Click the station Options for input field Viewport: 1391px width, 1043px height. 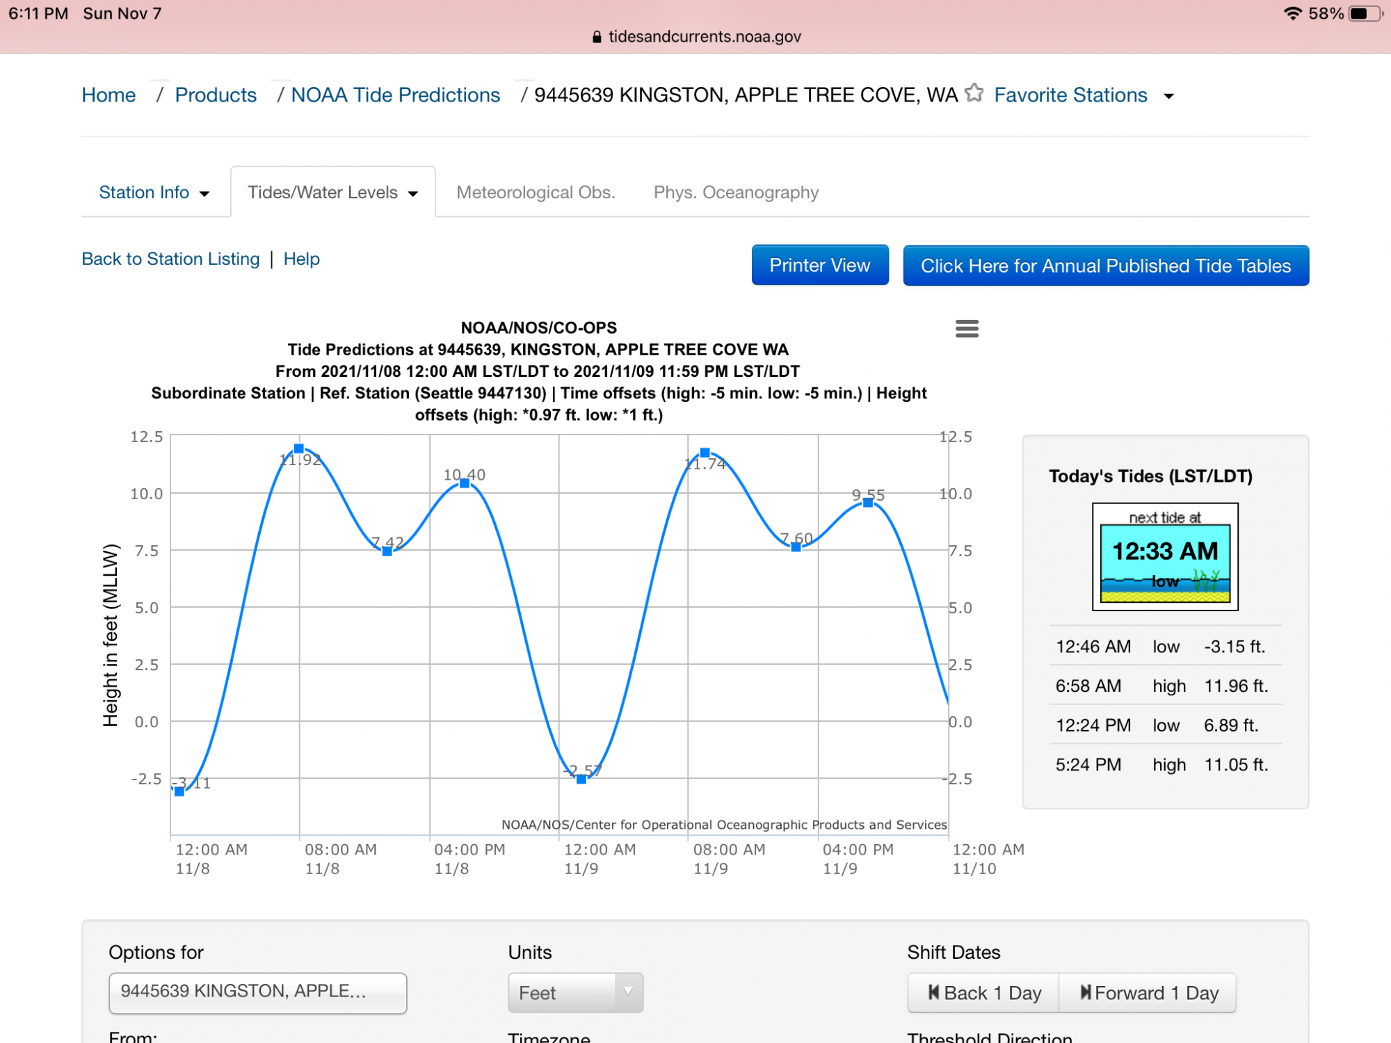coord(257,992)
